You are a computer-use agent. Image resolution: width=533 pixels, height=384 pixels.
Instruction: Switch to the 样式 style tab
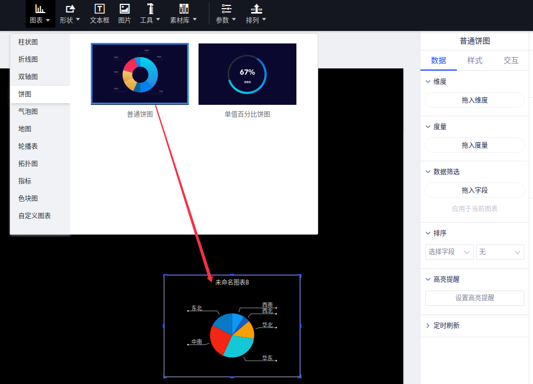click(x=475, y=60)
